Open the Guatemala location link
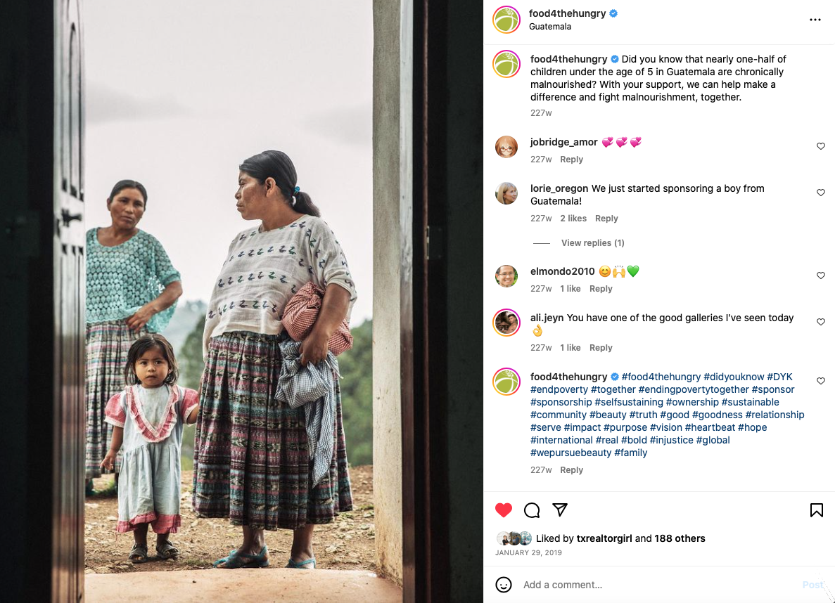The image size is (835, 603). [x=549, y=27]
